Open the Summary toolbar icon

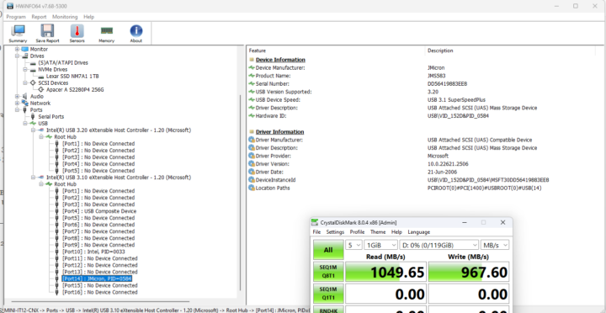click(18, 34)
